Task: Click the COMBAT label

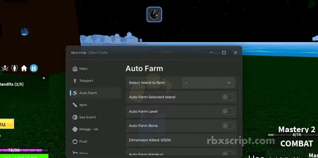Action: point(297,143)
